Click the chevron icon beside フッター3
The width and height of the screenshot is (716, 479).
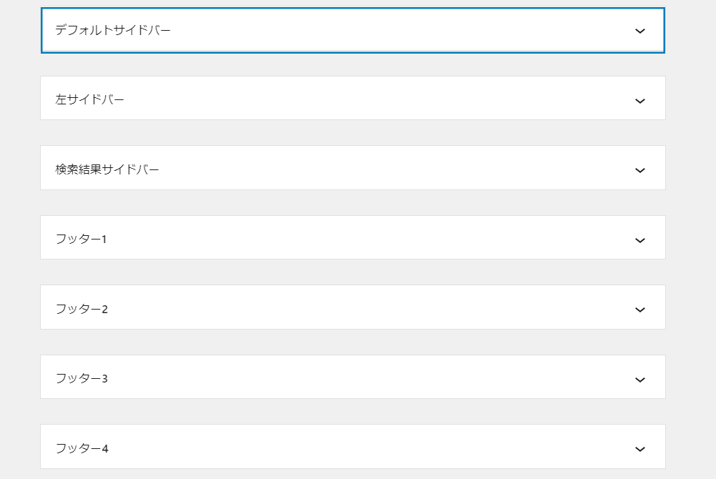coord(640,380)
